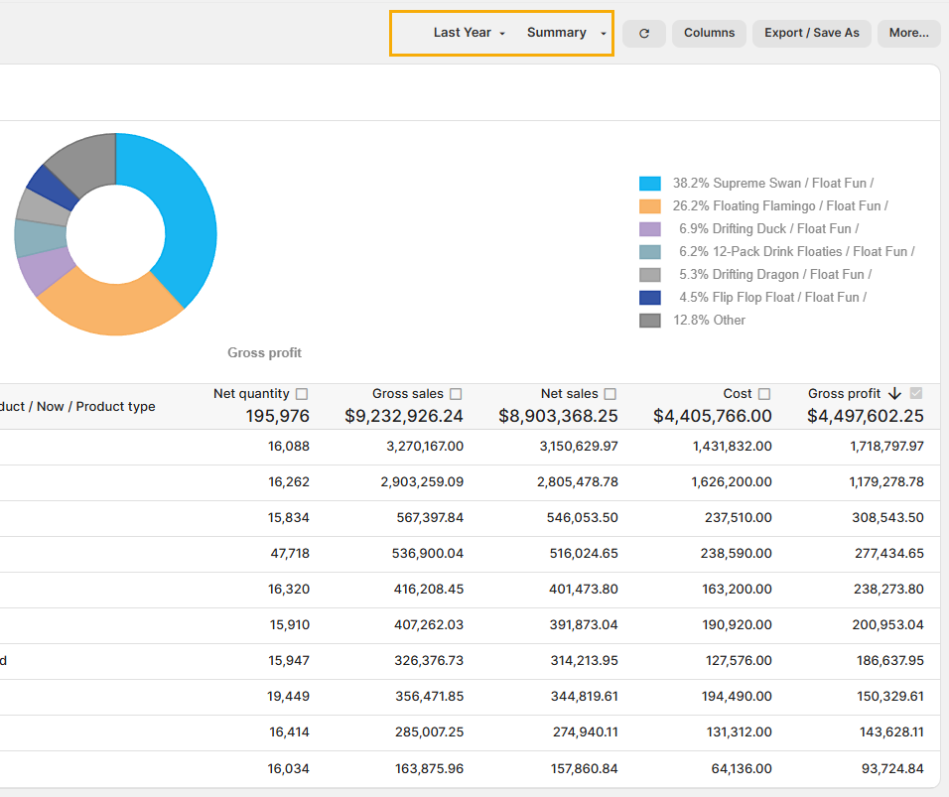This screenshot has width=949, height=797.
Task: Tick the Gross sales column checkbox
Action: tap(456, 394)
